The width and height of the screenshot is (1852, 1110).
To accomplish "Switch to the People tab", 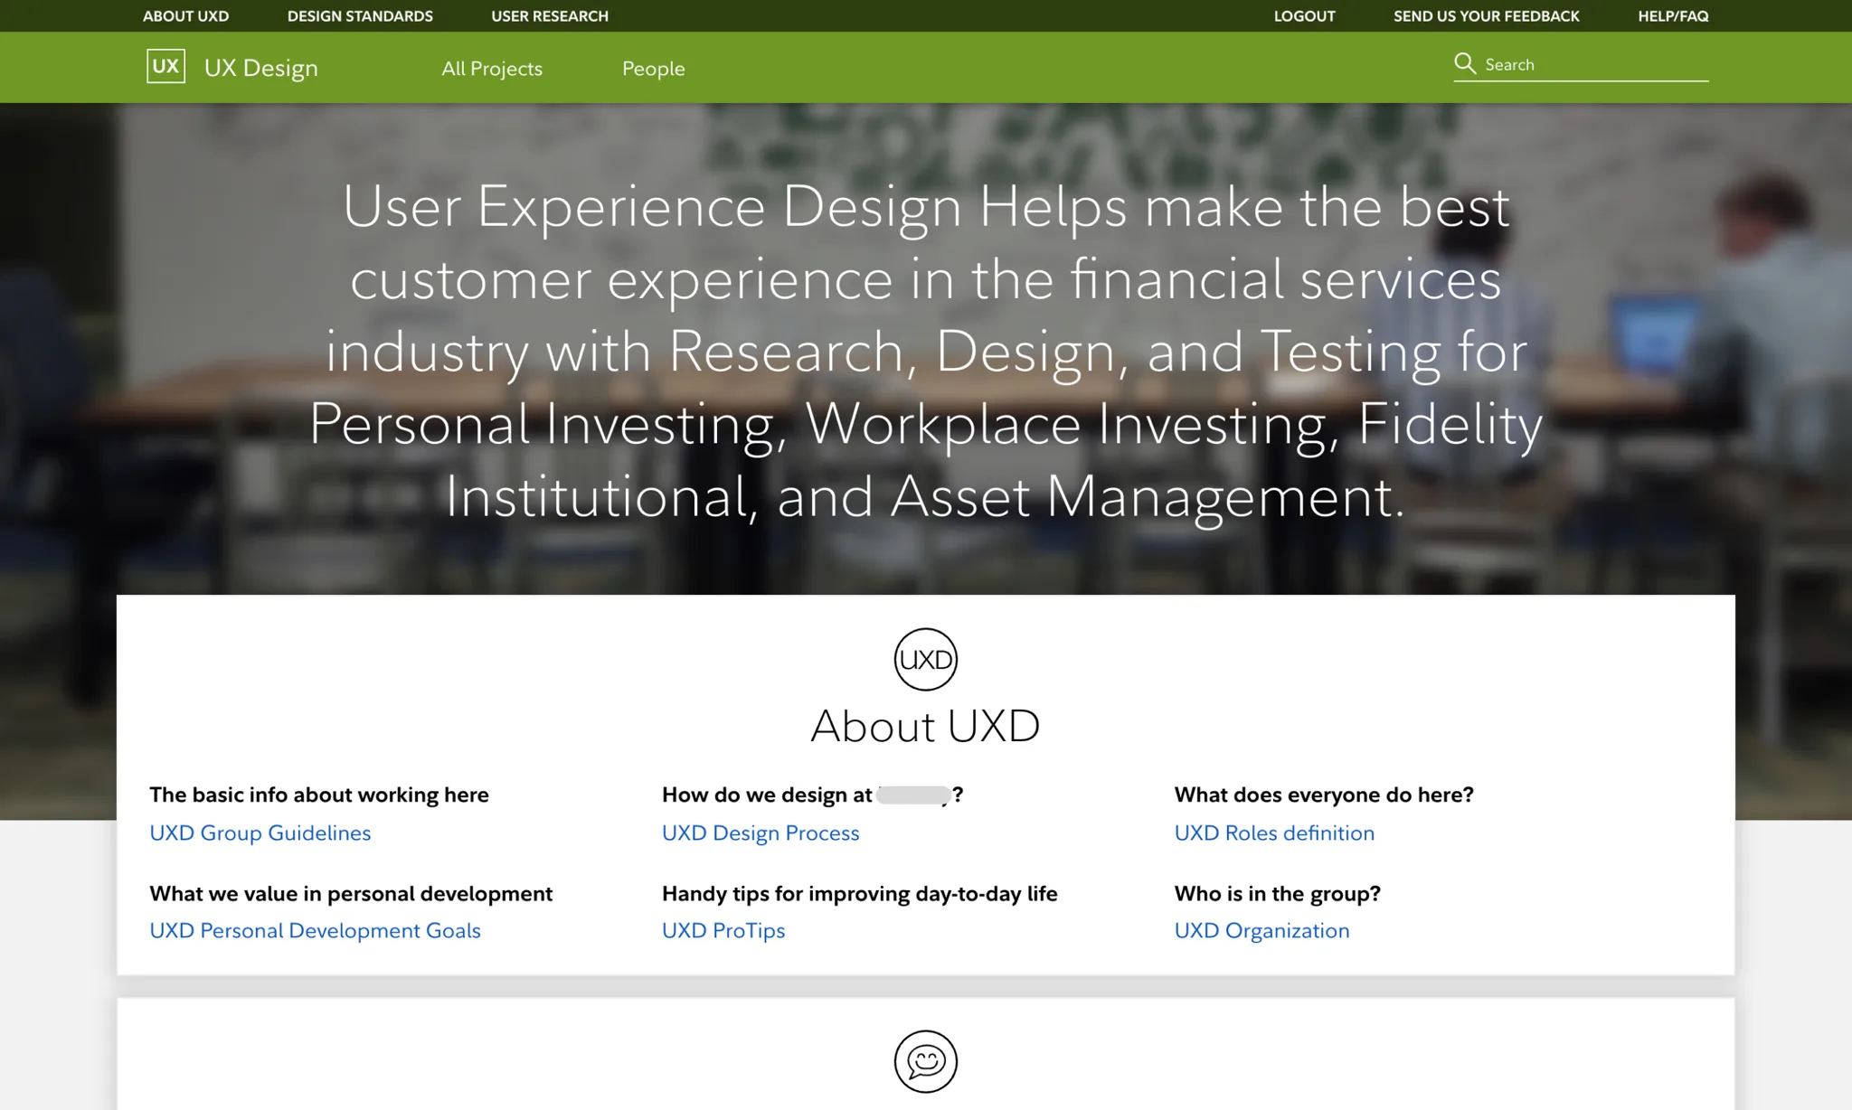I will (x=653, y=68).
